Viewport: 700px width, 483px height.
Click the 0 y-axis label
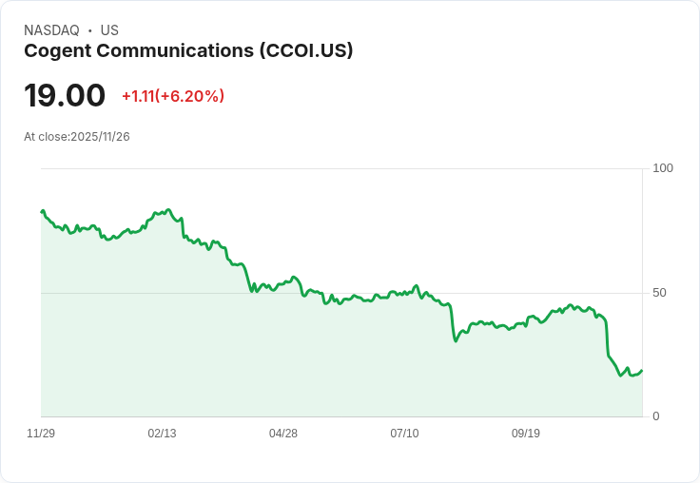coord(655,416)
